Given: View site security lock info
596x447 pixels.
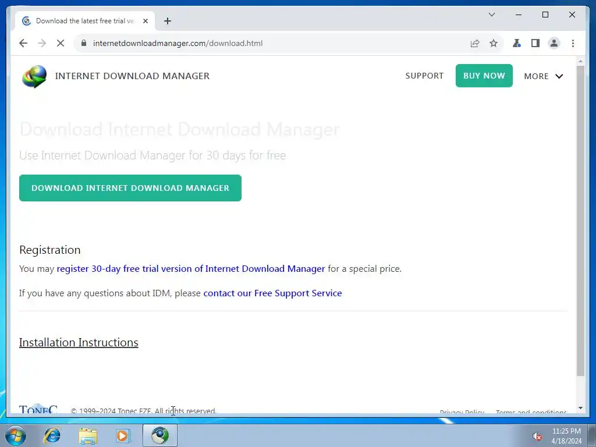Looking at the screenshot, I should 84,43.
